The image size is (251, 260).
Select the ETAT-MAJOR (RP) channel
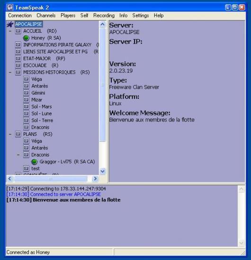(44, 59)
